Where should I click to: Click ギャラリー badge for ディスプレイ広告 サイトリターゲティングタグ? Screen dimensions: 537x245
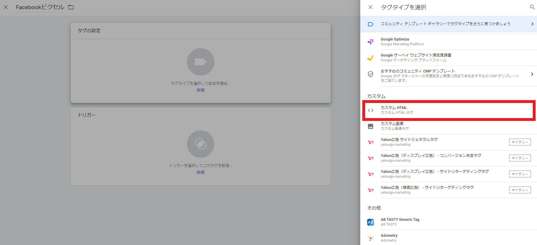coord(520,174)
